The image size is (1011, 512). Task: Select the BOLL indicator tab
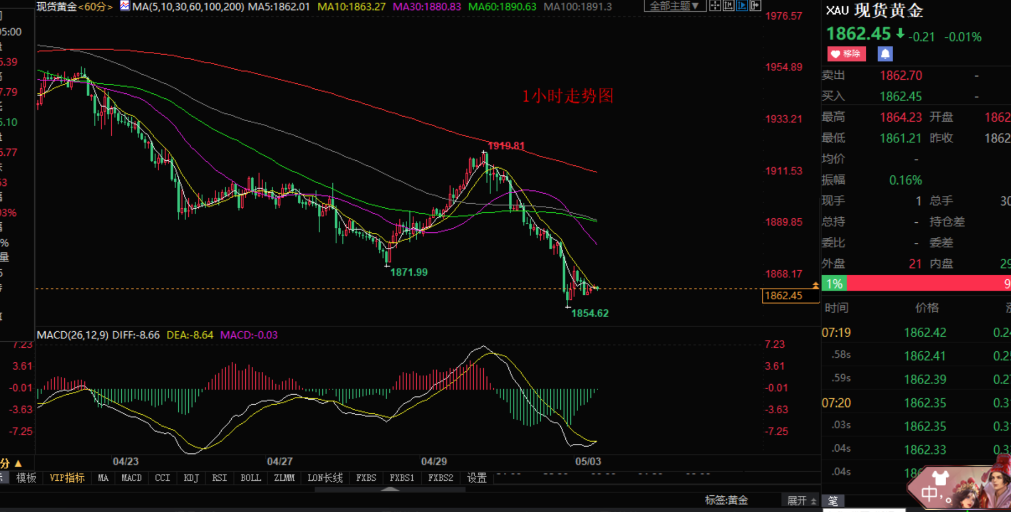point(250,478)
